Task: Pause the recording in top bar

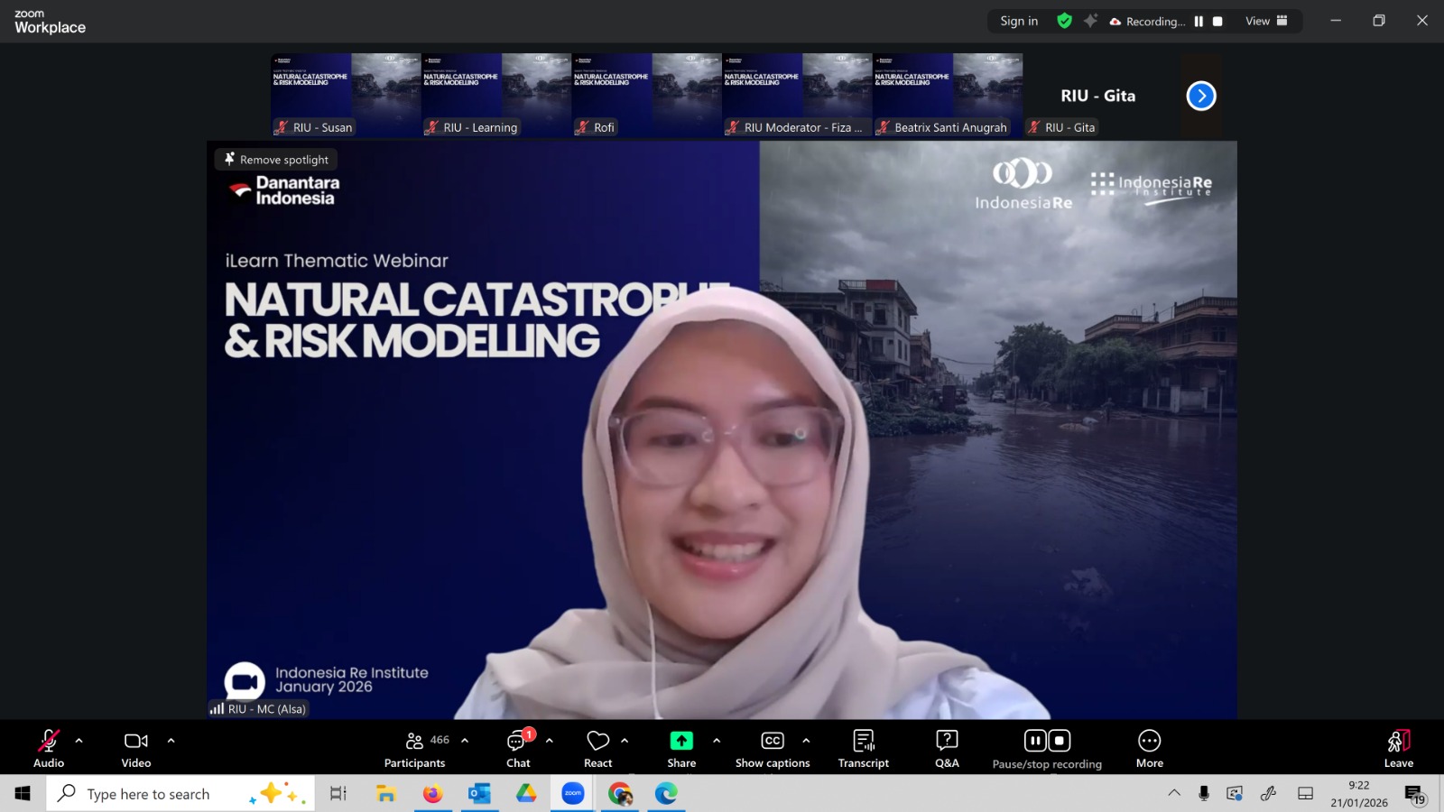Action: 1199,22
